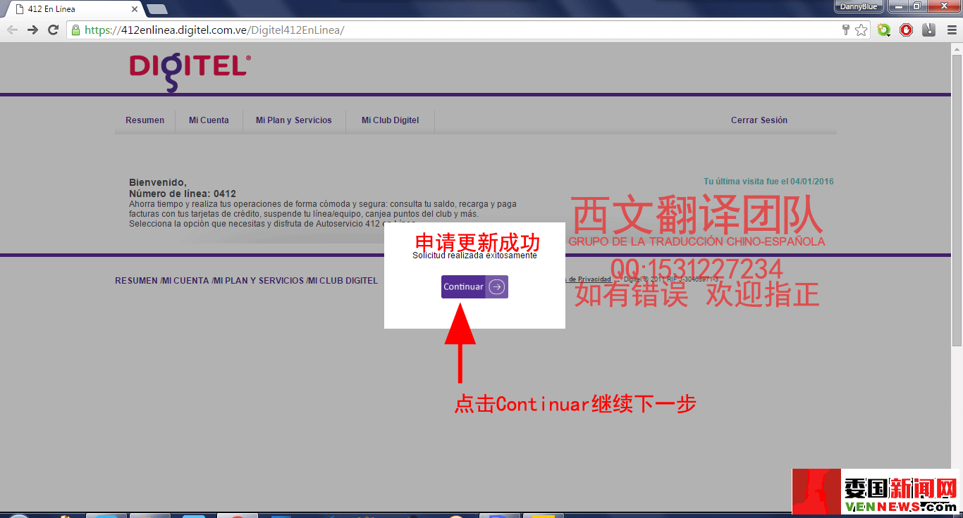Close the 412 En Línea tab
This screenshot has height=518, width=963.
coord(135,9)
